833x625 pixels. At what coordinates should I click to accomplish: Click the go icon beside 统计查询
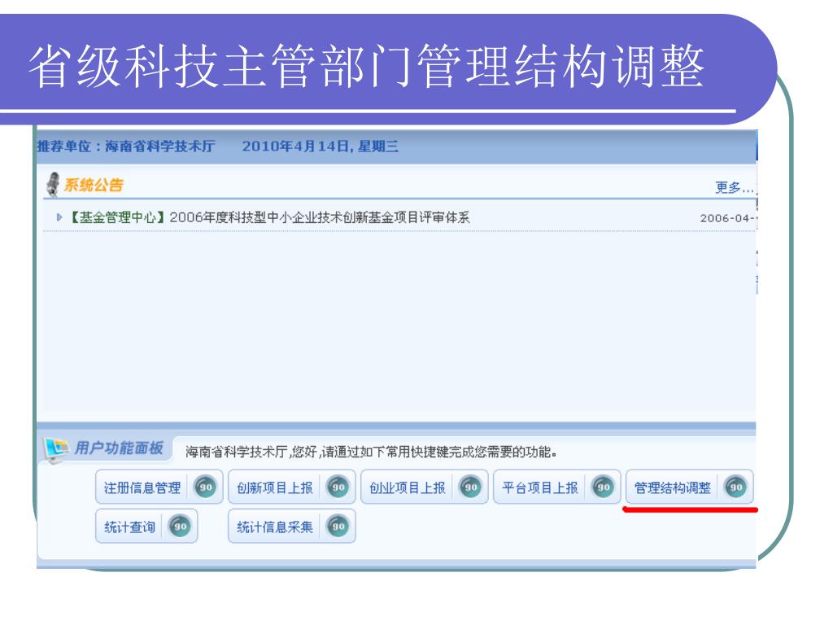point(180,527)
